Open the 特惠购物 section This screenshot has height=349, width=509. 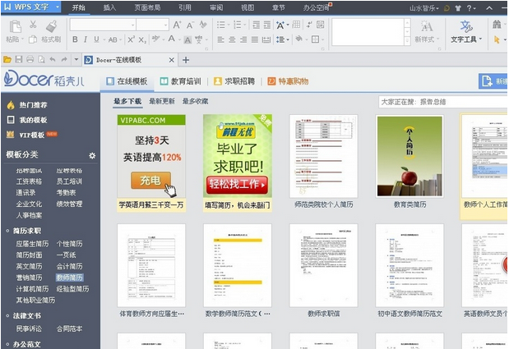click(x=288, y=81)
